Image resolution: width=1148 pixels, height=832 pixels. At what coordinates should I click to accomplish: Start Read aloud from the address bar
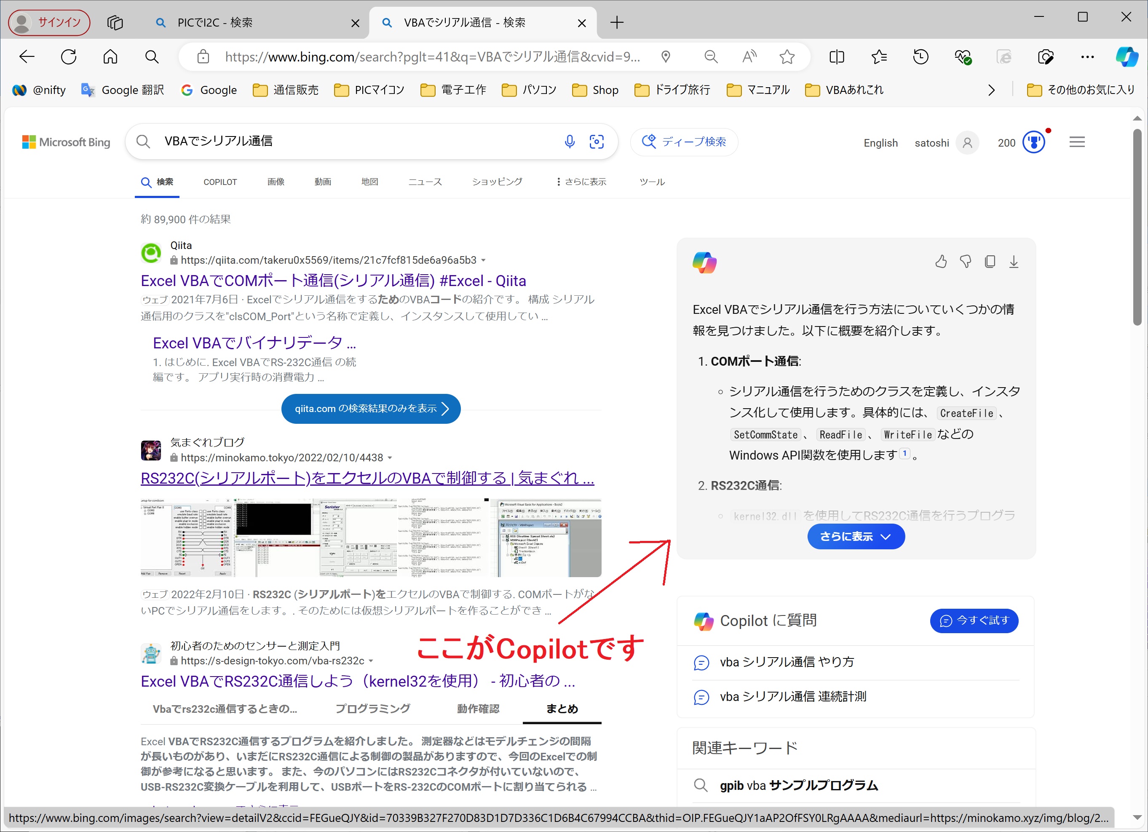coord(749,57)
